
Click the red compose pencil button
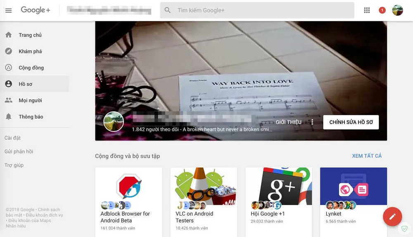click(x=392, y=216)
